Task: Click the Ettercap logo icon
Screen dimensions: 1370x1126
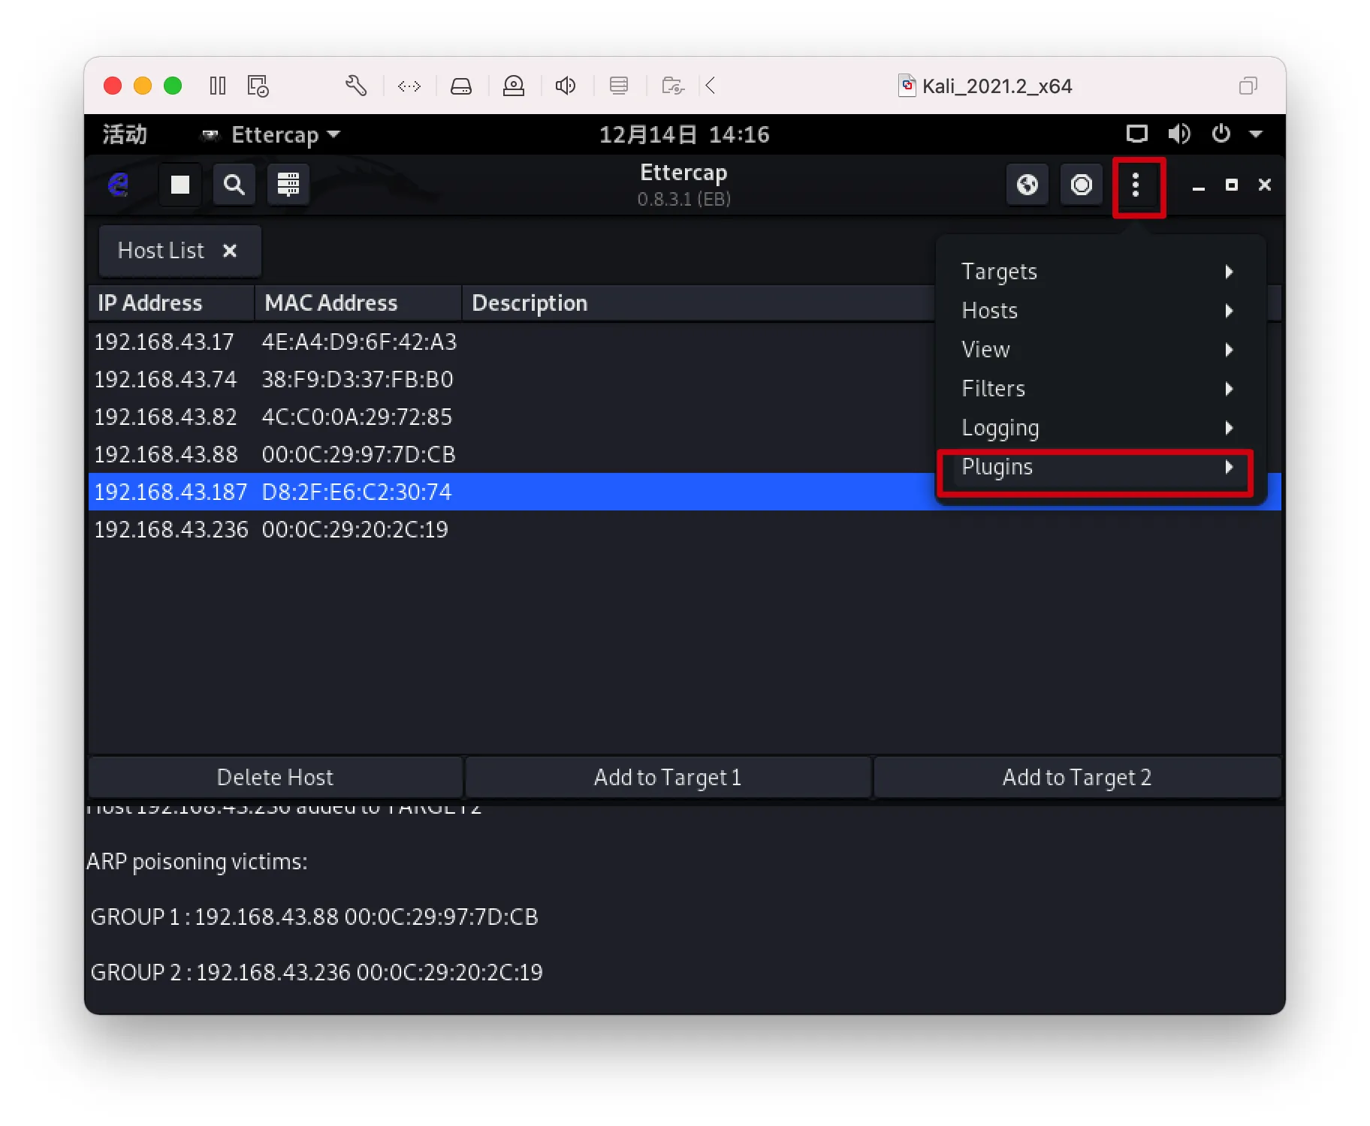Action: 119,185
